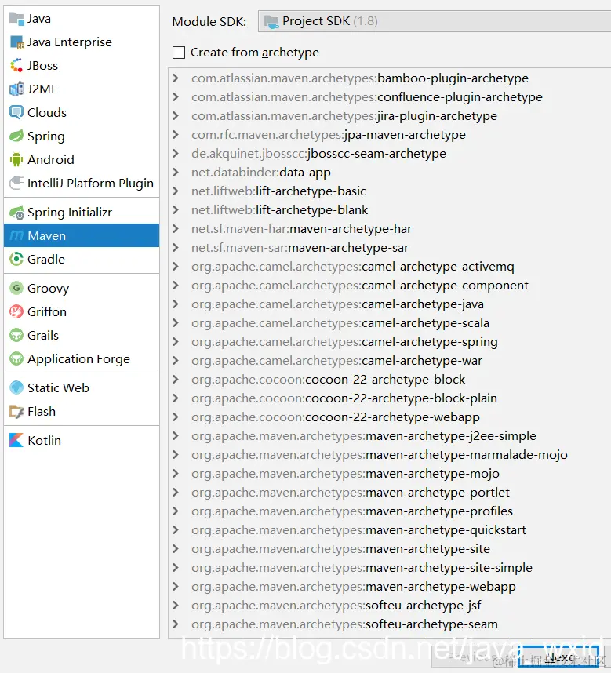611x673 pixels.
Task: Click the Next button
Action: coord(558,657)
